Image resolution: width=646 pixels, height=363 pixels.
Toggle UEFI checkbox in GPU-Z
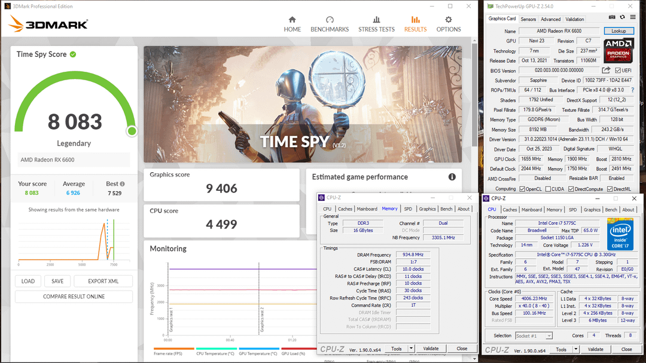pyautogui.click(x=617, y=71)
